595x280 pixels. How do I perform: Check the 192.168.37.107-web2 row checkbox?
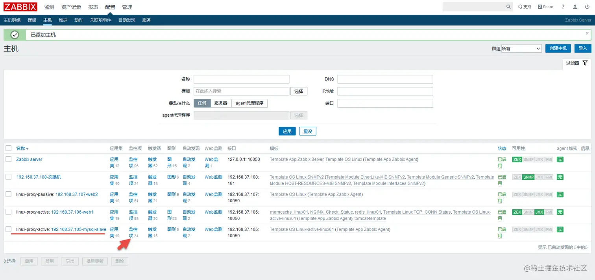9,194
